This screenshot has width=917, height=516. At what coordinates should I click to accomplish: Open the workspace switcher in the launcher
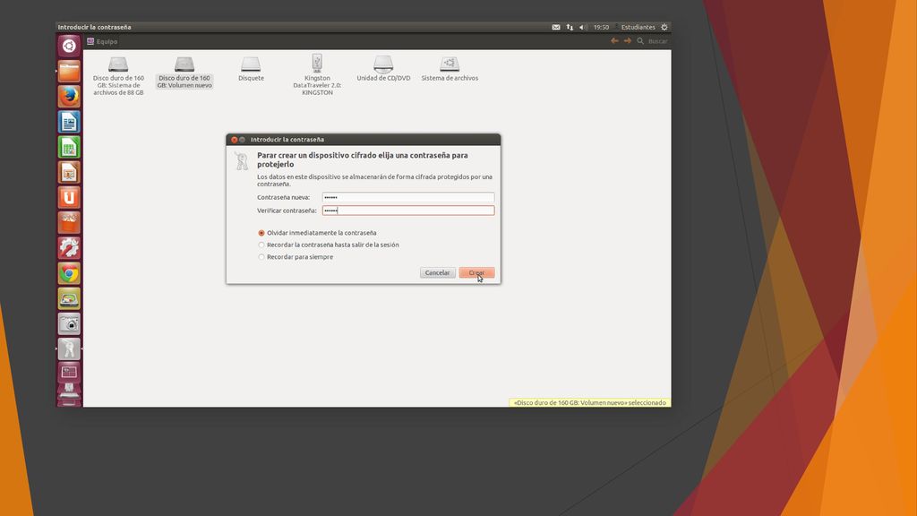[69, 372]
